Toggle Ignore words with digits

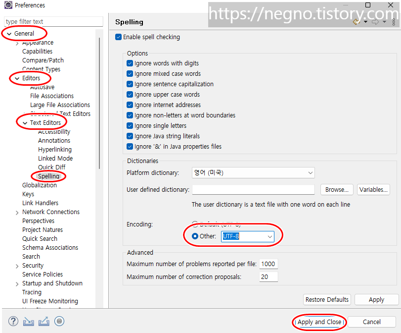[130, 63]
